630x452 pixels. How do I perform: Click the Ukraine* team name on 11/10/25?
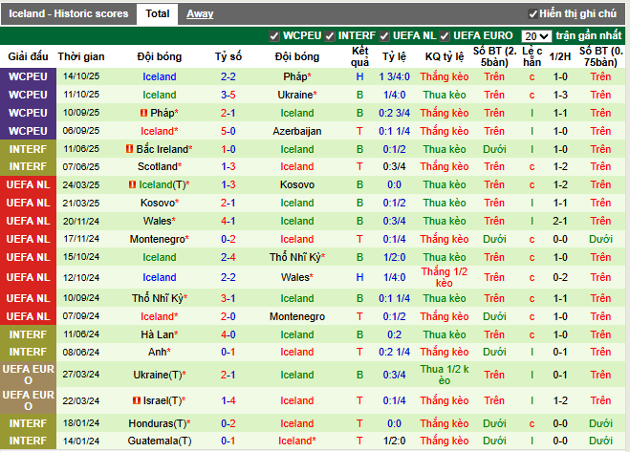click(x=297, y=95)
